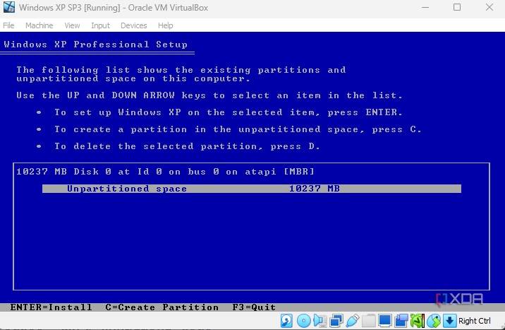Click the recording status icon
This screenshot has height=330, width=505.
click(401, 321)
